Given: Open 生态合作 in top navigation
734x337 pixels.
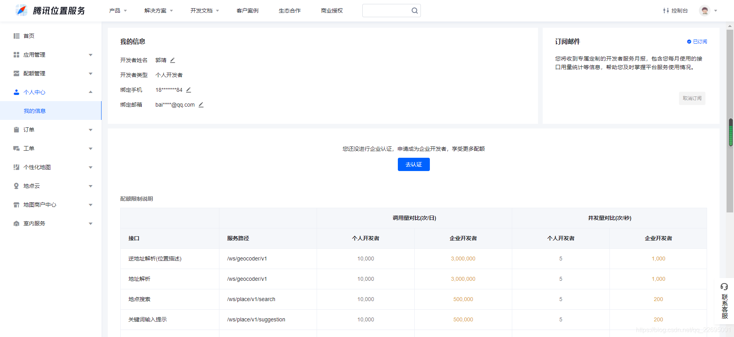Looking at the screenshot, I should coord(290,11).
